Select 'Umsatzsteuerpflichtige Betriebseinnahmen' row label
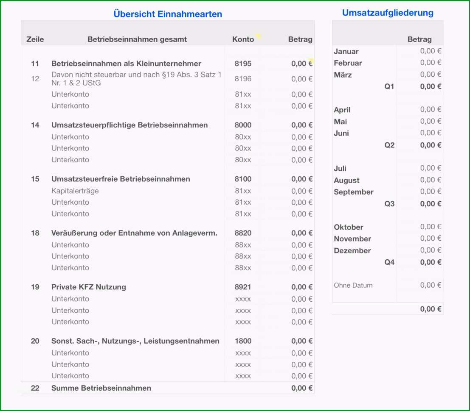Screen dimensions: 470x411 129,125
